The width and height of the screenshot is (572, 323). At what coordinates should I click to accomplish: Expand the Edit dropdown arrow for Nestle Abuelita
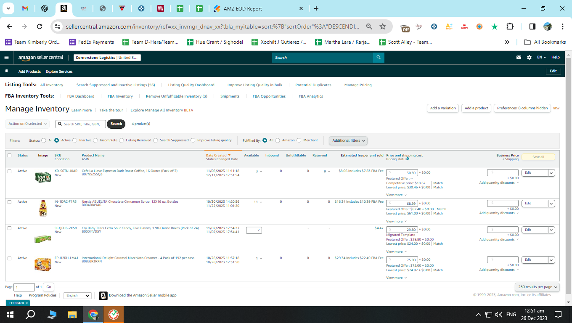(551, 204)
